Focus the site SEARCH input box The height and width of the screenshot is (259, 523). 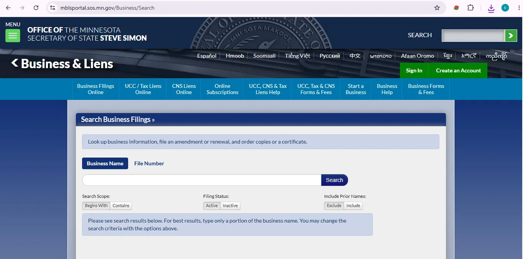[x=473, y=36]
